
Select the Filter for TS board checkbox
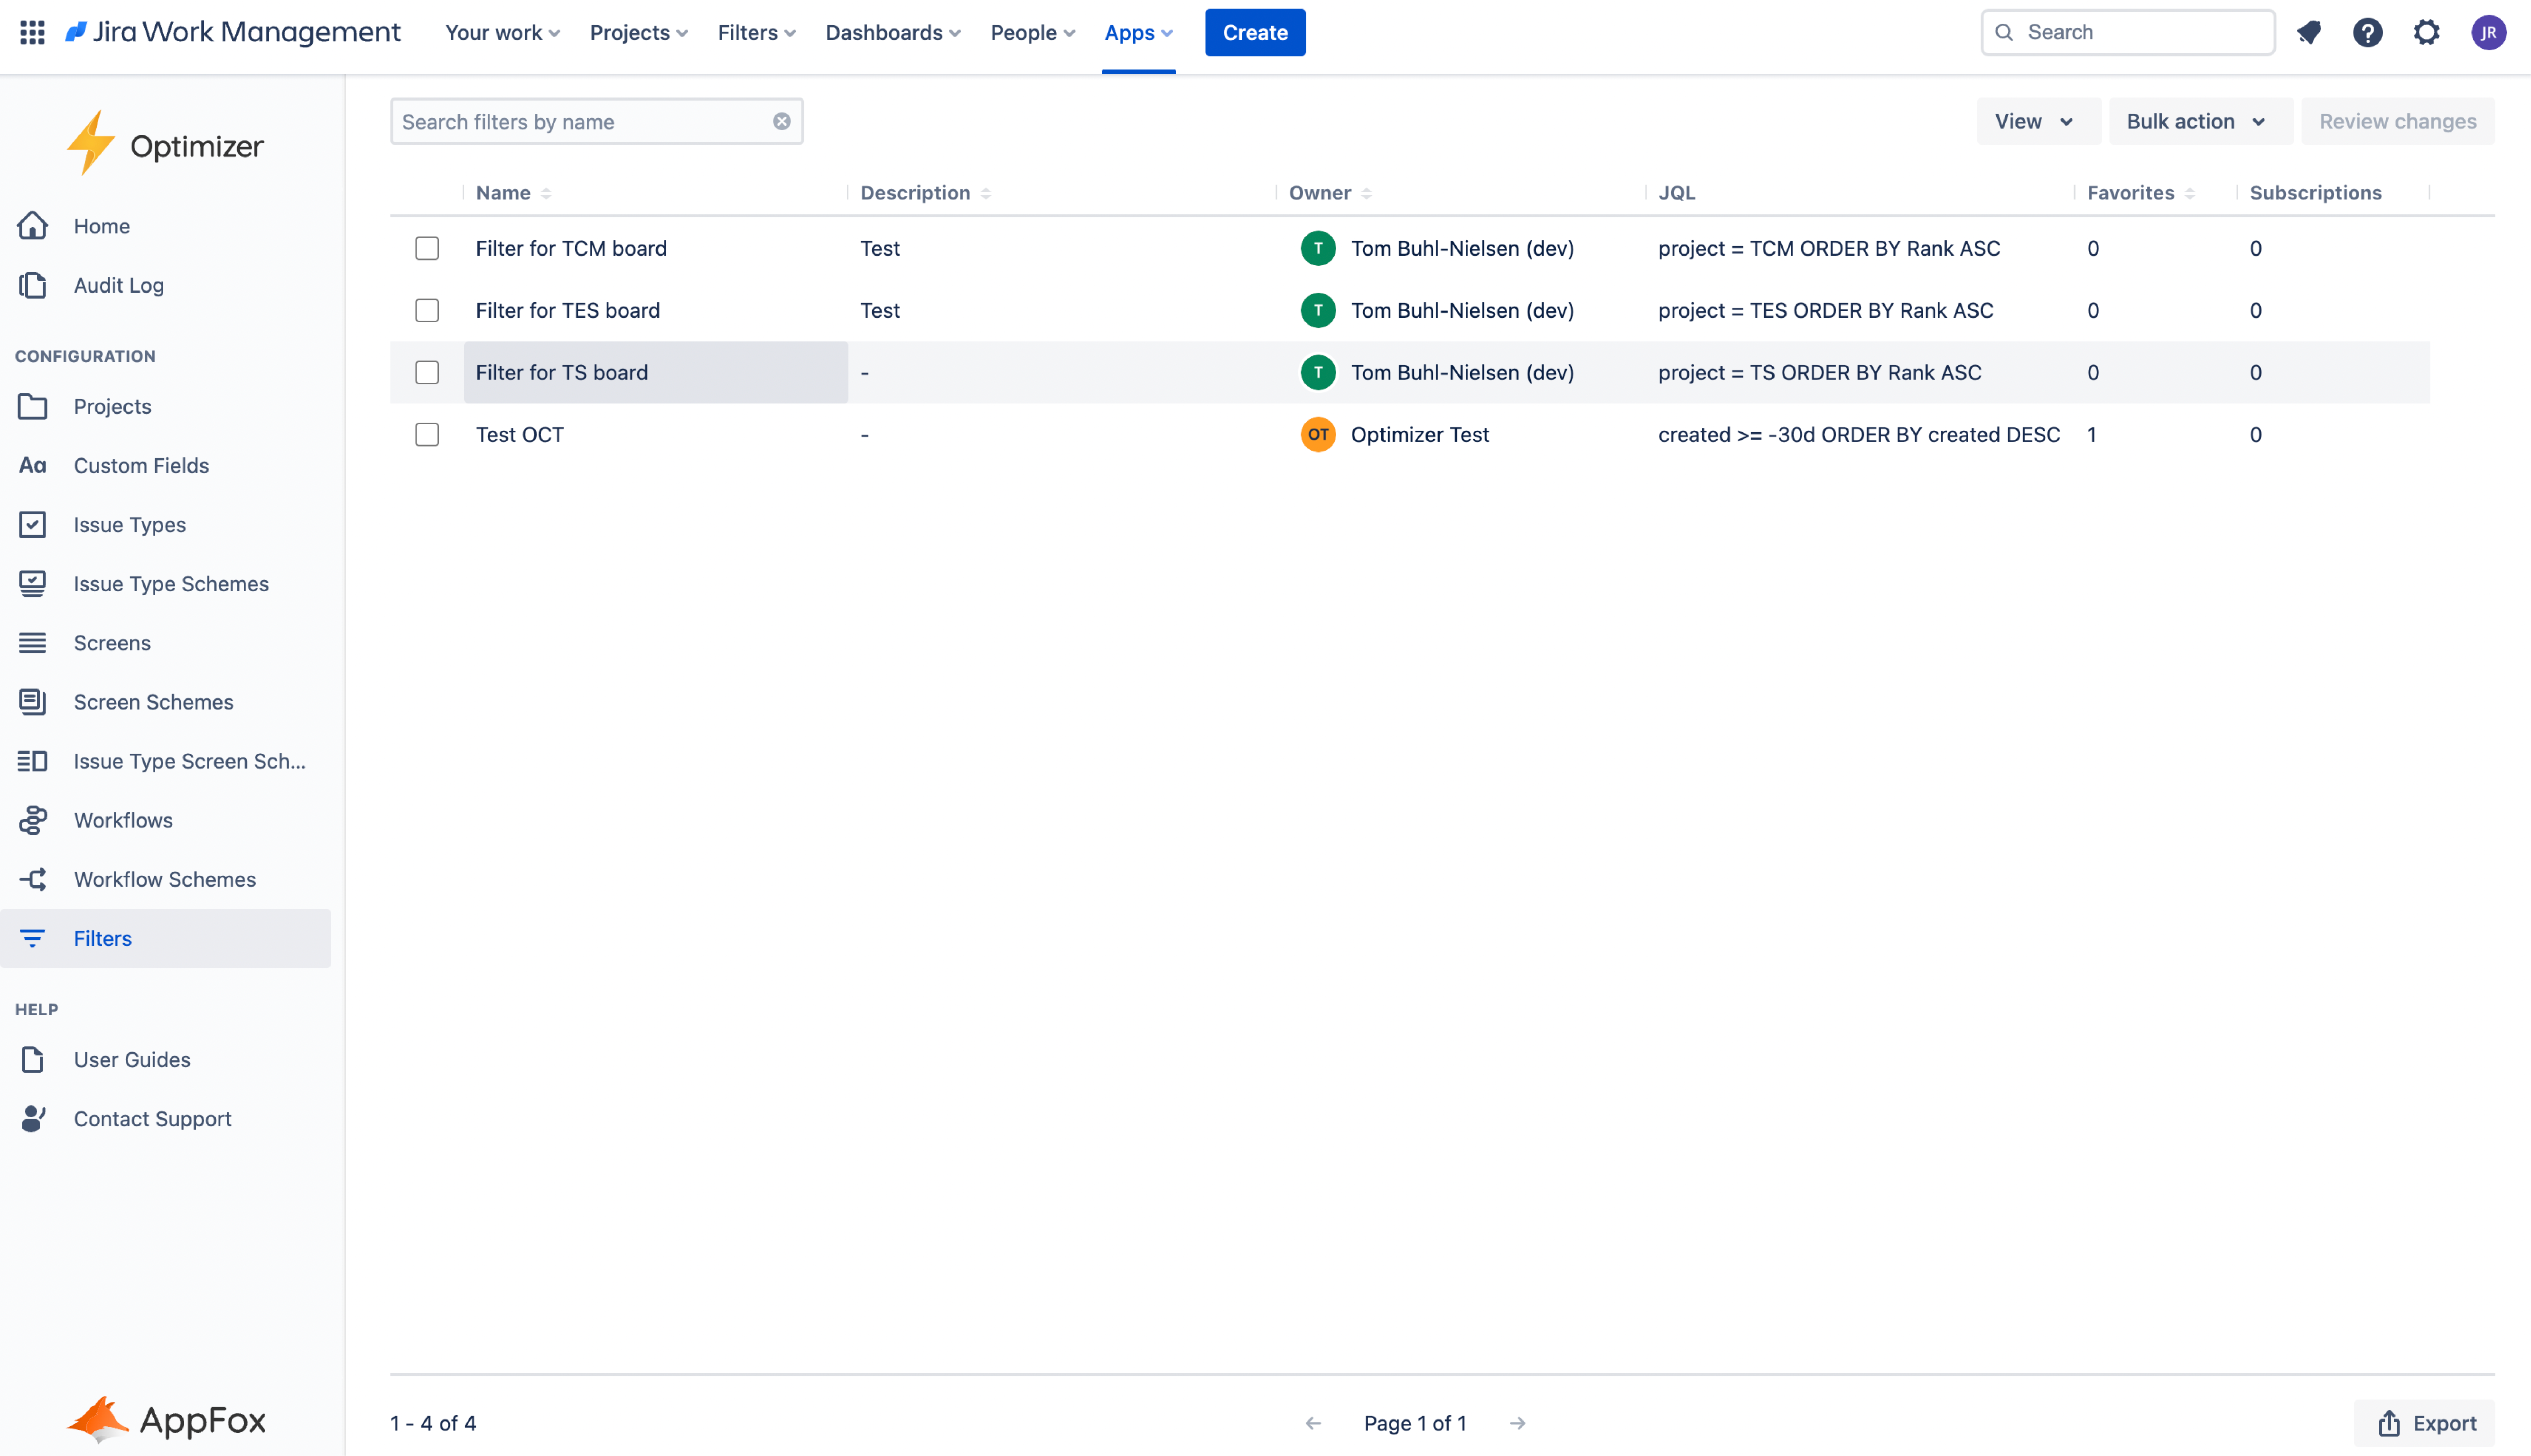427,372
